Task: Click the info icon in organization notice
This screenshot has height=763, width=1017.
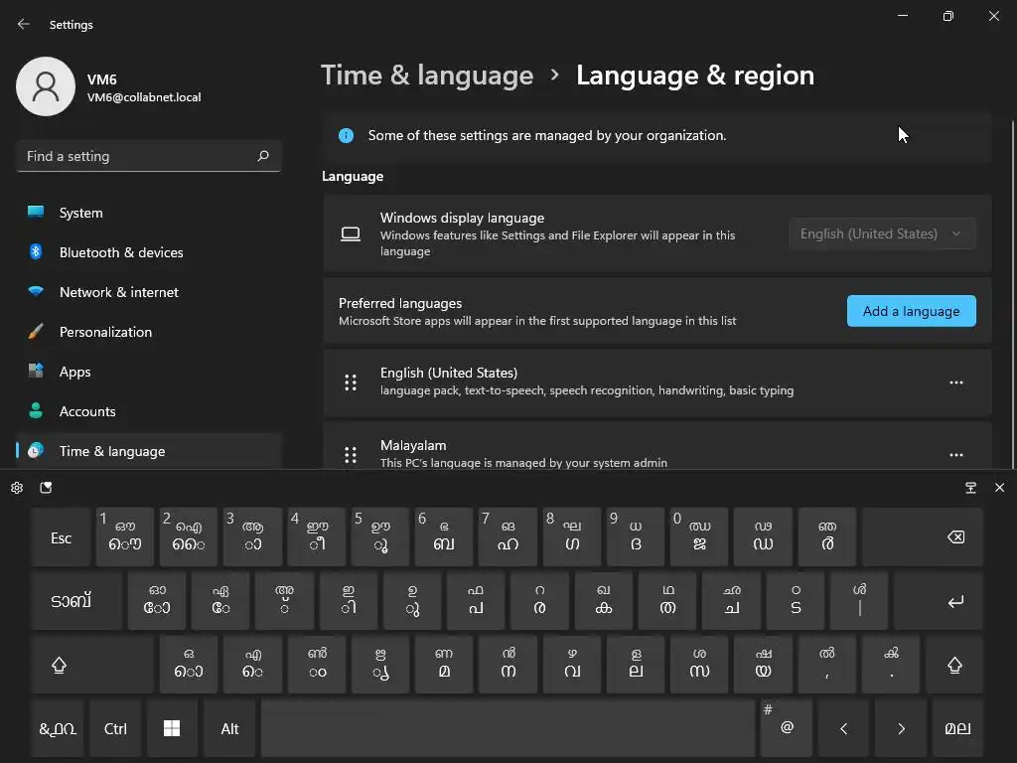Action: point(346,135)
